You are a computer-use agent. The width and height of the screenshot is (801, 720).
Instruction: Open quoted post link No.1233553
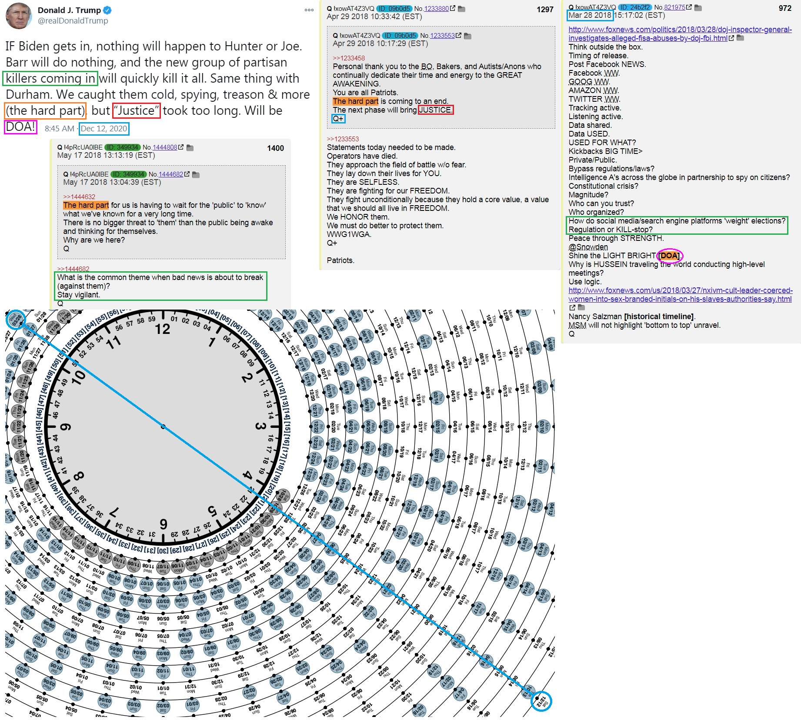[443, 36]
